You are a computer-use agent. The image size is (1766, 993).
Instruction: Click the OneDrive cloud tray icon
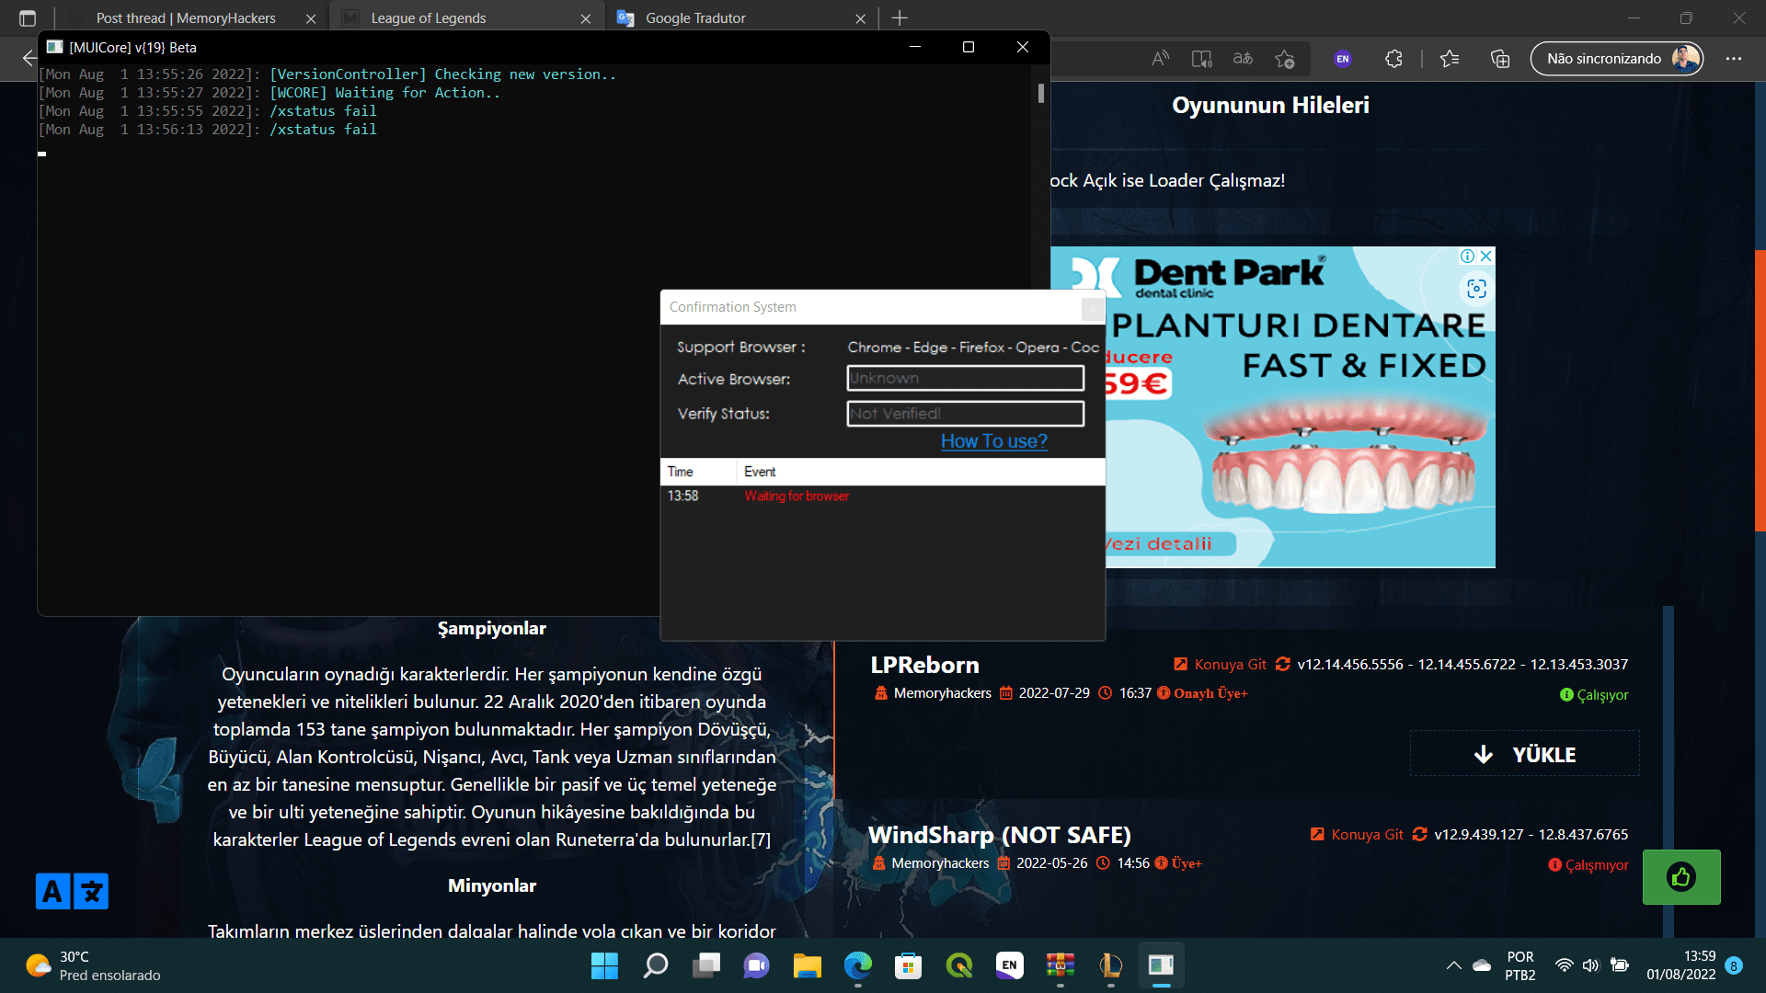(x=1482, y=965)
